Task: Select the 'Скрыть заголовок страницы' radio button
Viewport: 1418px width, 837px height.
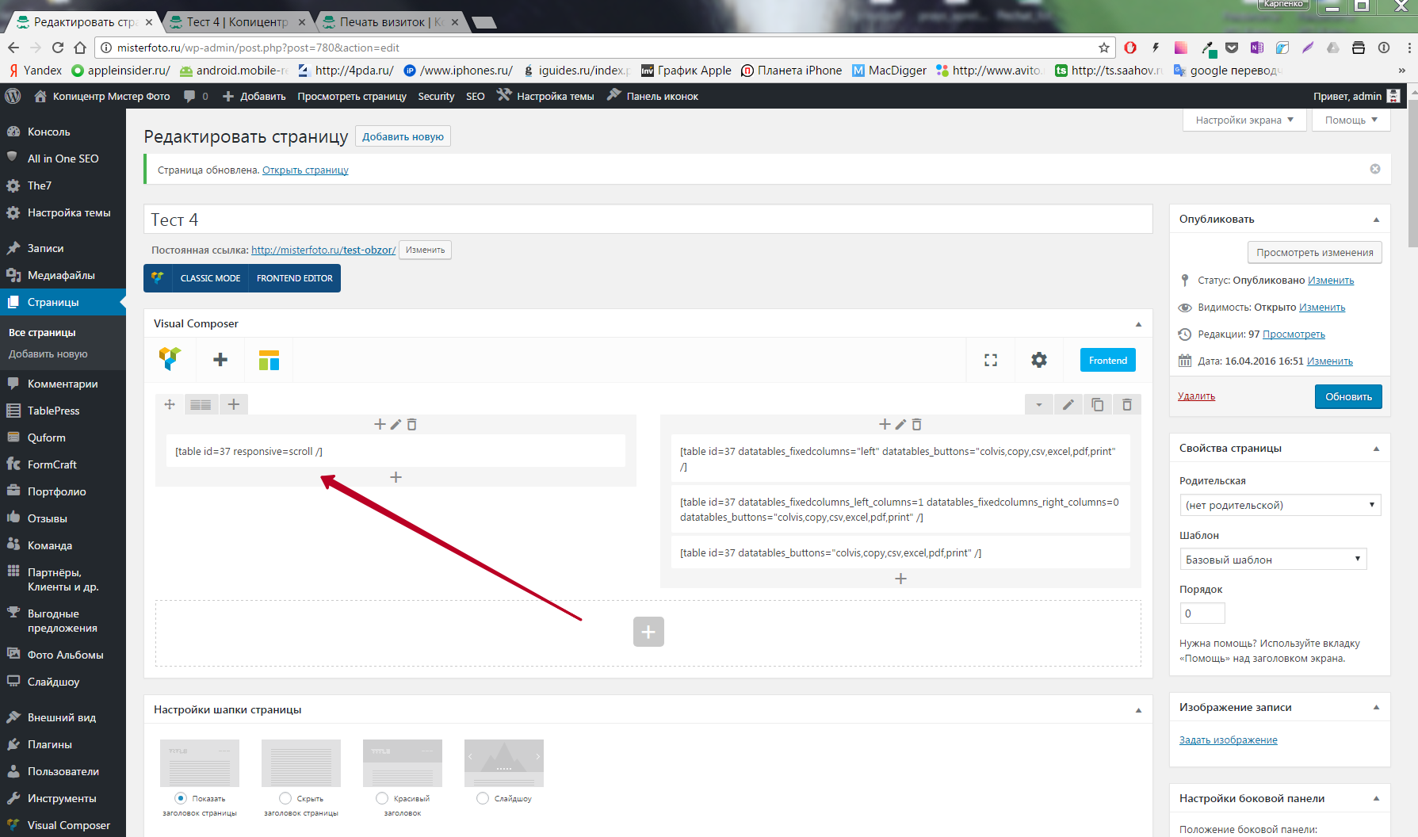Action: [285, 798]
